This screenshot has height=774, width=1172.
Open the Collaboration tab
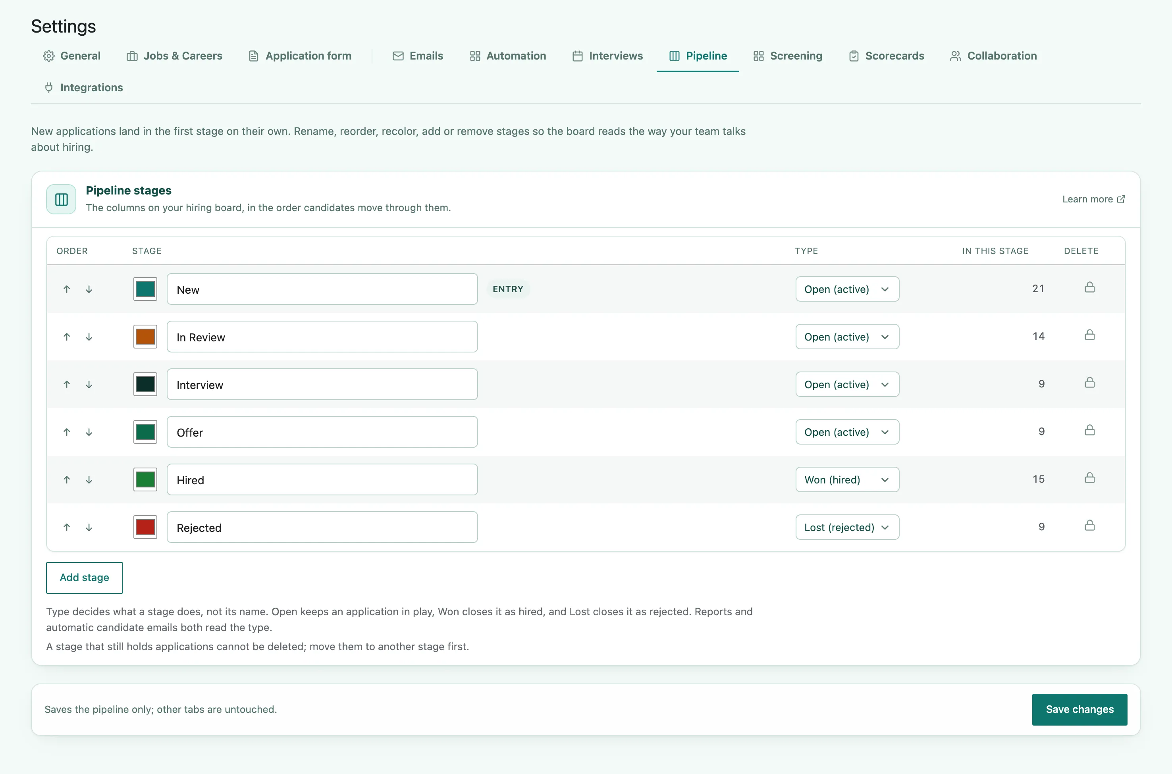click(993, 56)
